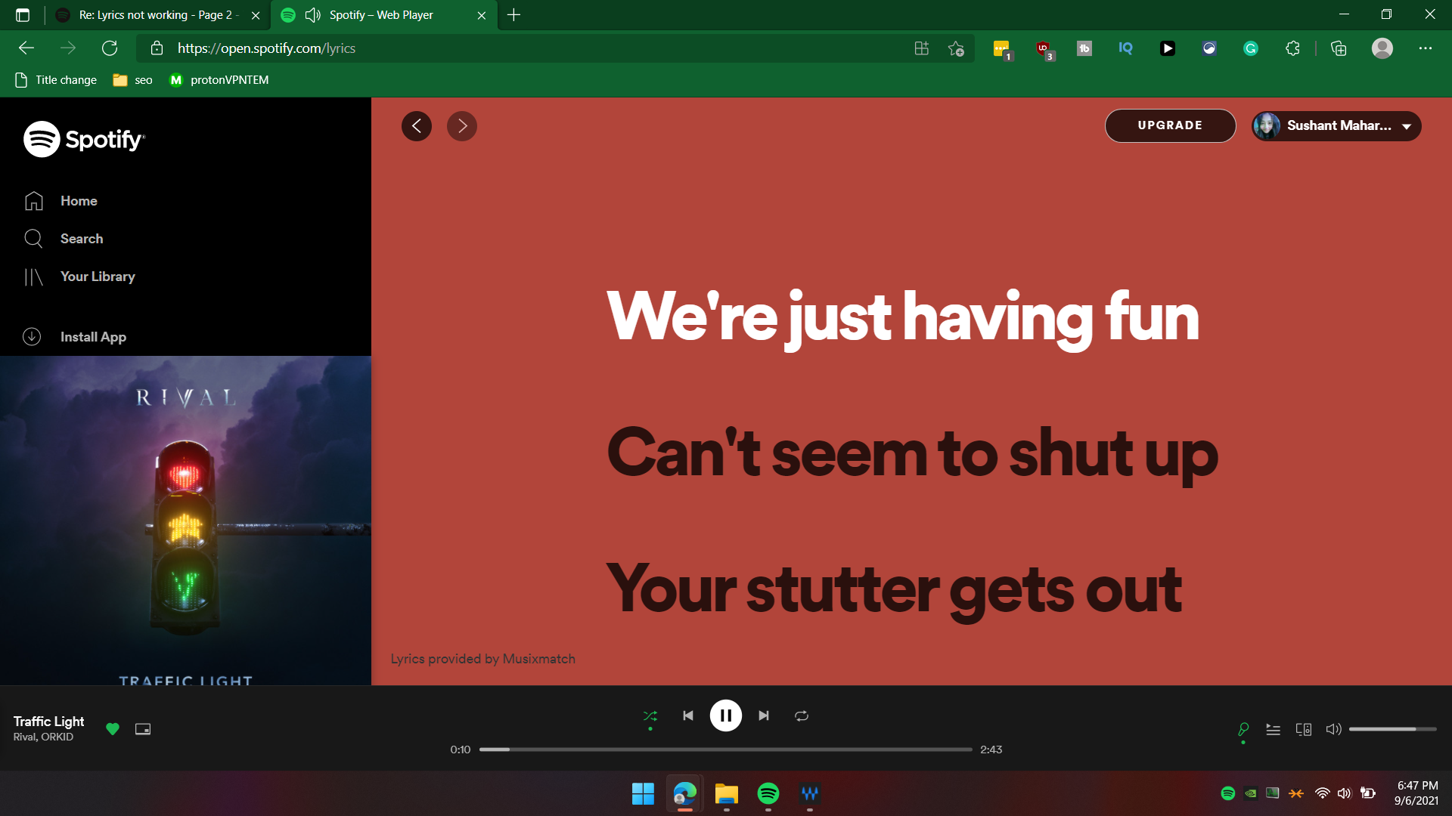Expand the Sushant Mahar user menu
1452x816 pixels.
[1336, 126]
